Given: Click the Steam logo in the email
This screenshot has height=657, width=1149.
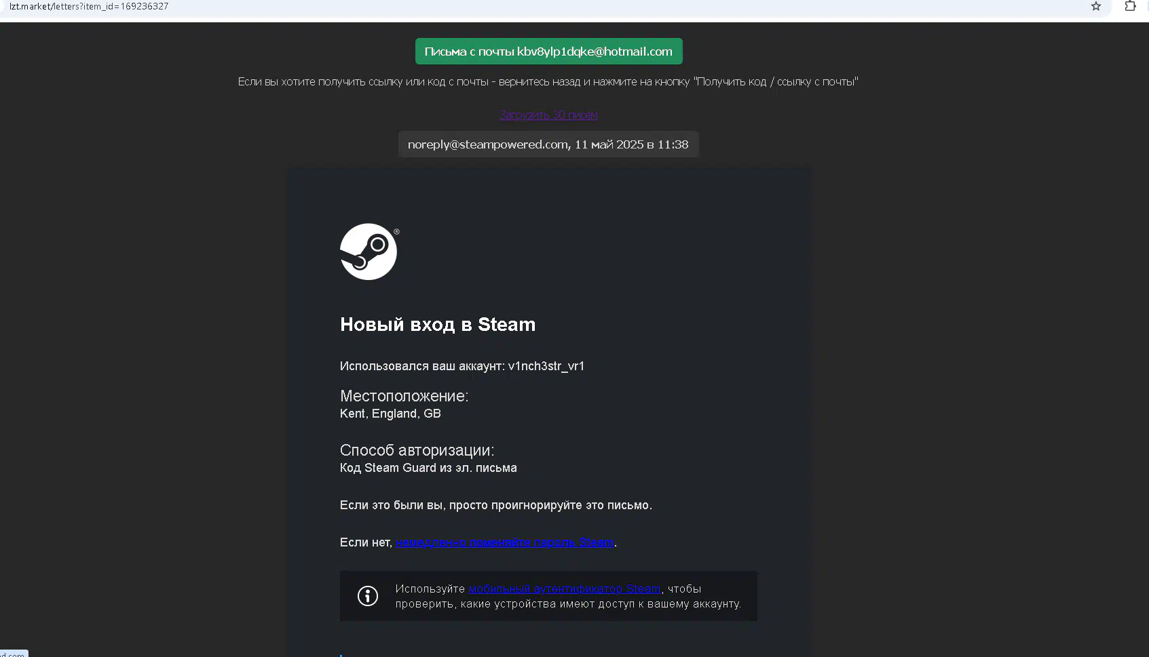Looking at the screenshot, I should (x=369, y=252).
